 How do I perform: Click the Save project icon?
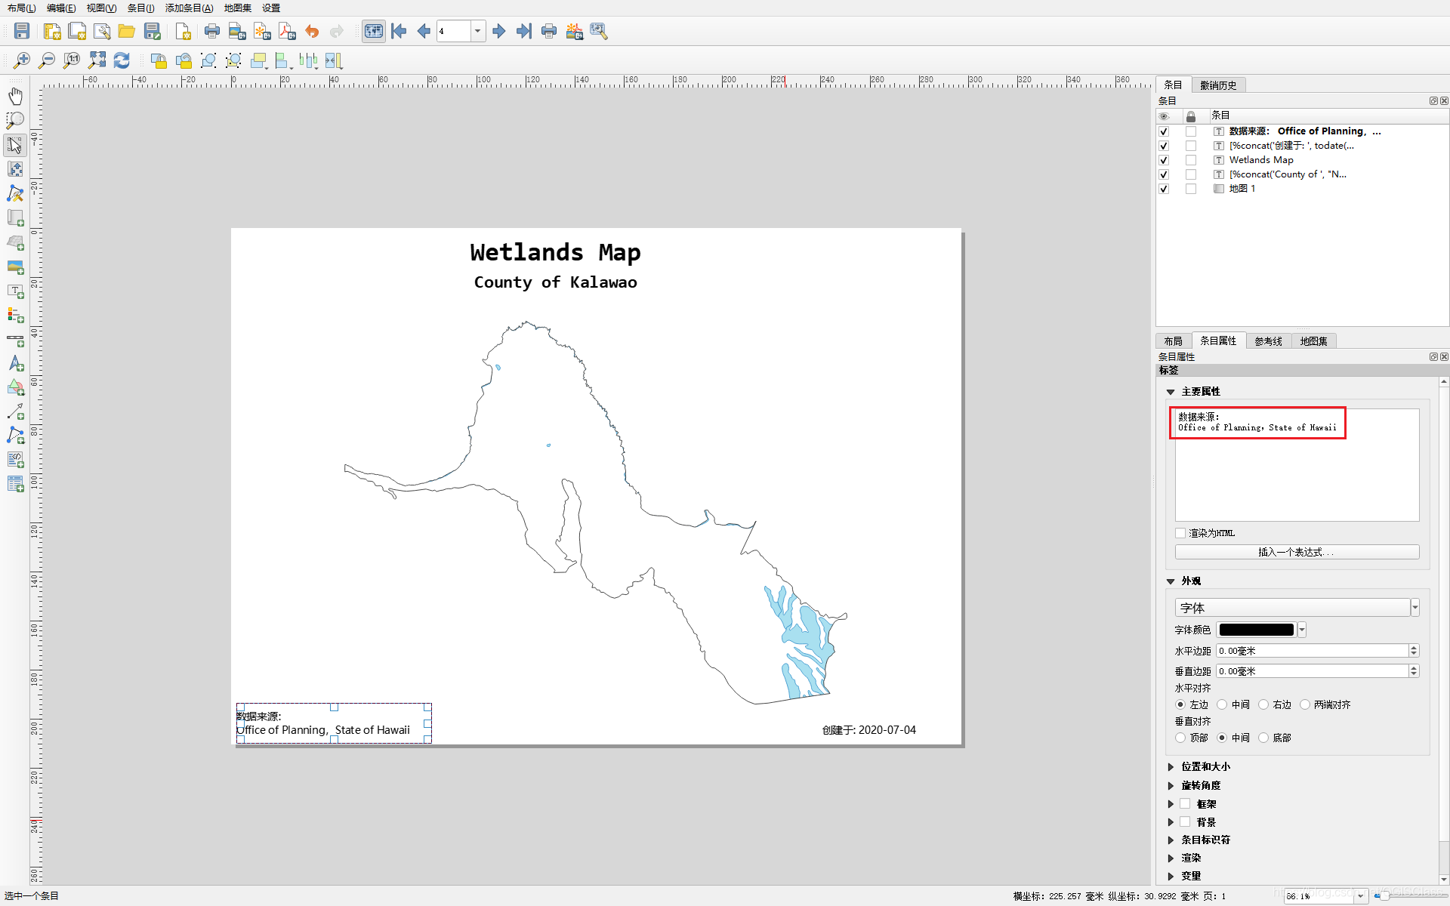22,31
